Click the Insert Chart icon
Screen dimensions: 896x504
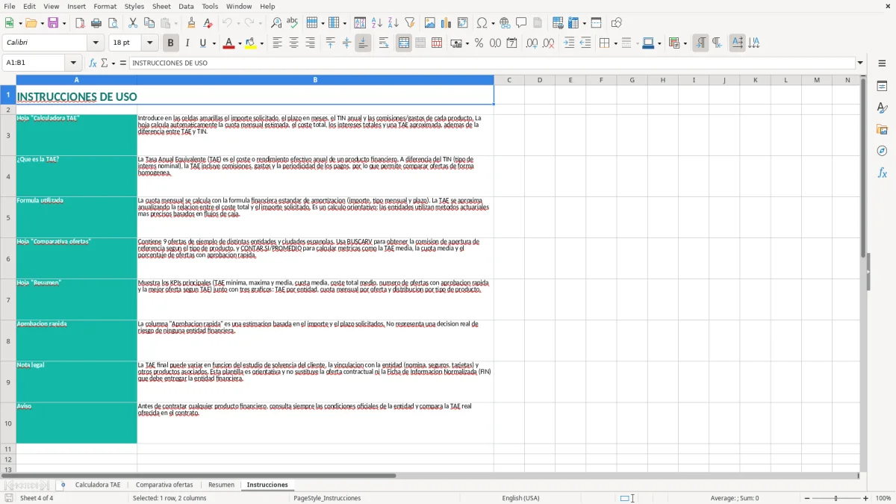[447, 23]
